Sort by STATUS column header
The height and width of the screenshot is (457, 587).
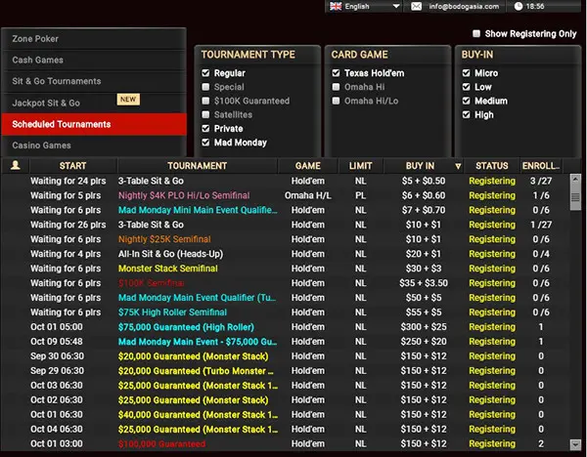click(491, 166)
